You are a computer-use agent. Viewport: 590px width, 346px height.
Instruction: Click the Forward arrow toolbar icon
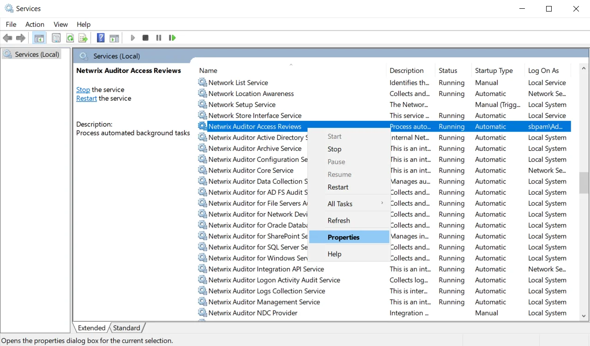[20, 38]
